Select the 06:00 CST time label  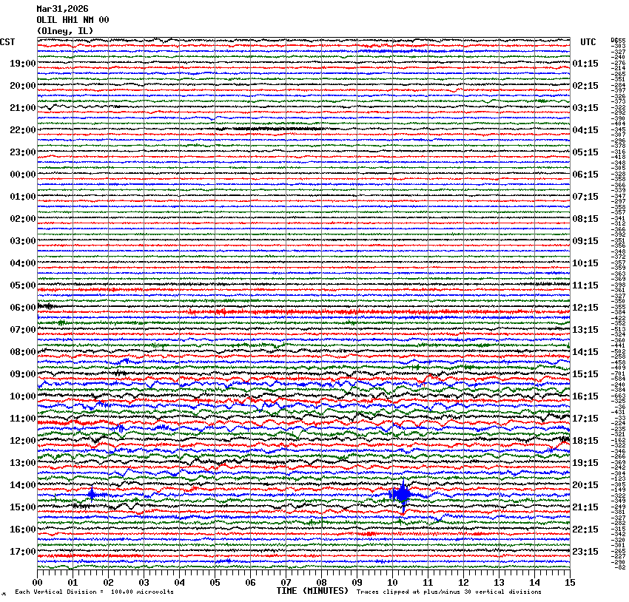tap(23, 308)
